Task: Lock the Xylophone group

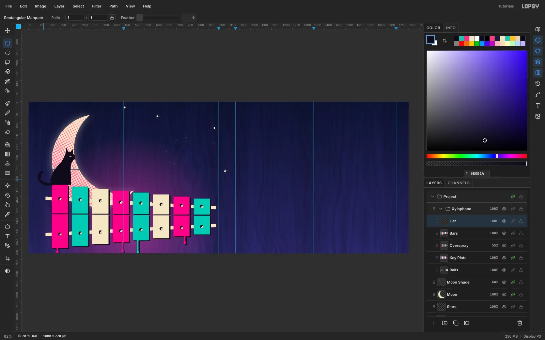Action: point(521,209)
